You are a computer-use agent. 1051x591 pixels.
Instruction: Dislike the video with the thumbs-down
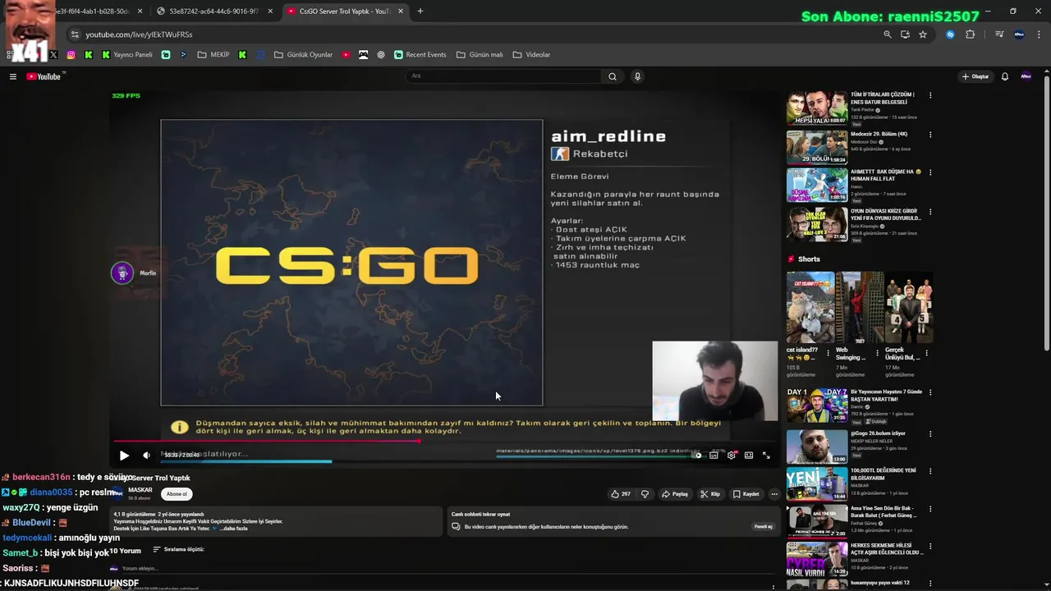(x=645, y=494)
